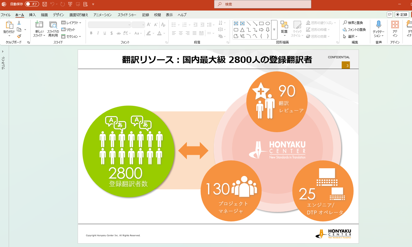Select the down arrow shape in gallery

[x=268, y=30]
